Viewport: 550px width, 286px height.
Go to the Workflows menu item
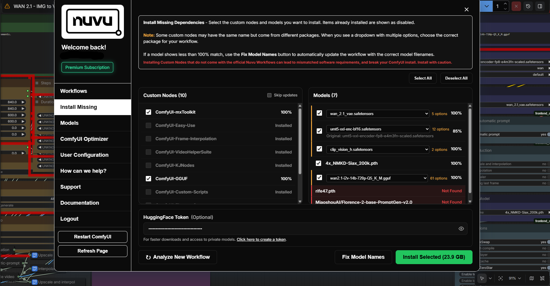[x=74, y=91]
